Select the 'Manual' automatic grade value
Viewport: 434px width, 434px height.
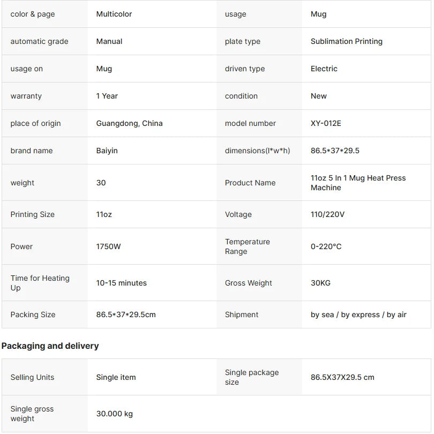click(109, 41)
